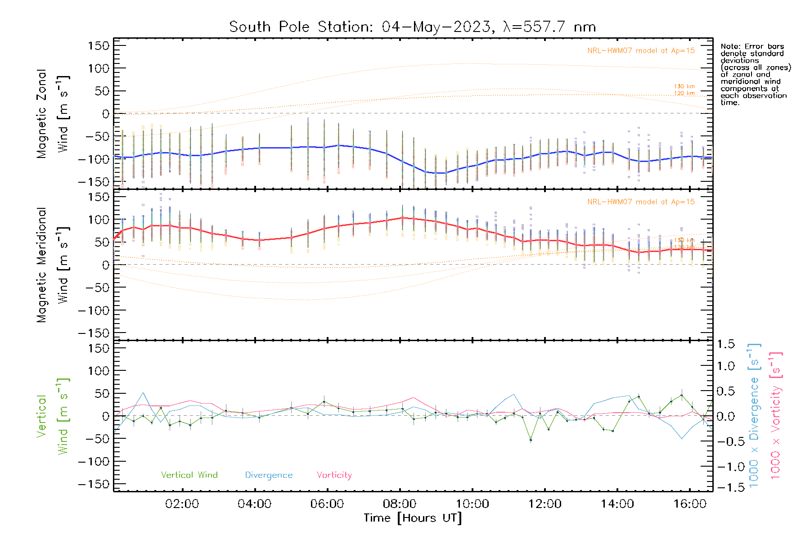Click NRL-HWM07 model label in zonal panel
Screen dimensions: 810x540
pos(641,51)
